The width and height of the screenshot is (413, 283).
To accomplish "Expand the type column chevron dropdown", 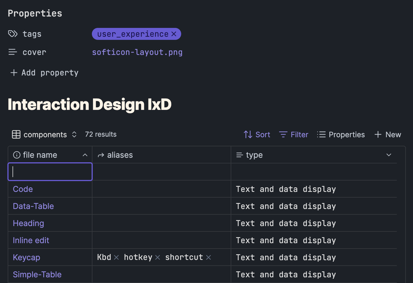I will tap(389, 155).
